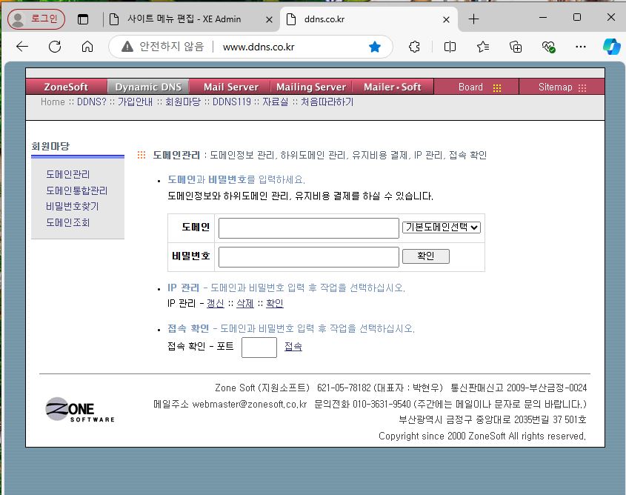Click the Sitemap link in header
Image resolution: width=626 pixels, height=495 pixels.
click(562, 87)
